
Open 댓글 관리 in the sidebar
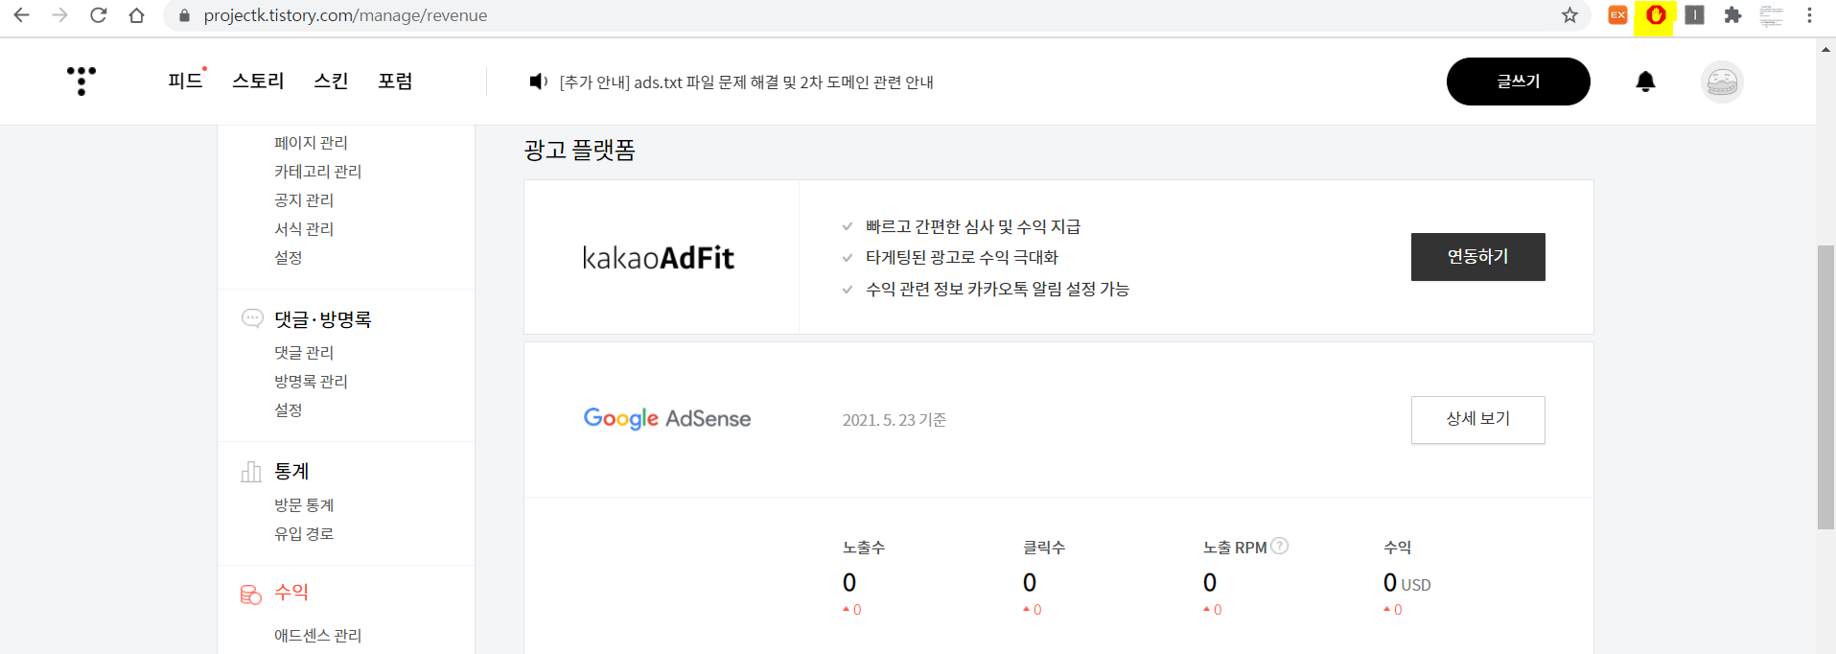point(304,353)
